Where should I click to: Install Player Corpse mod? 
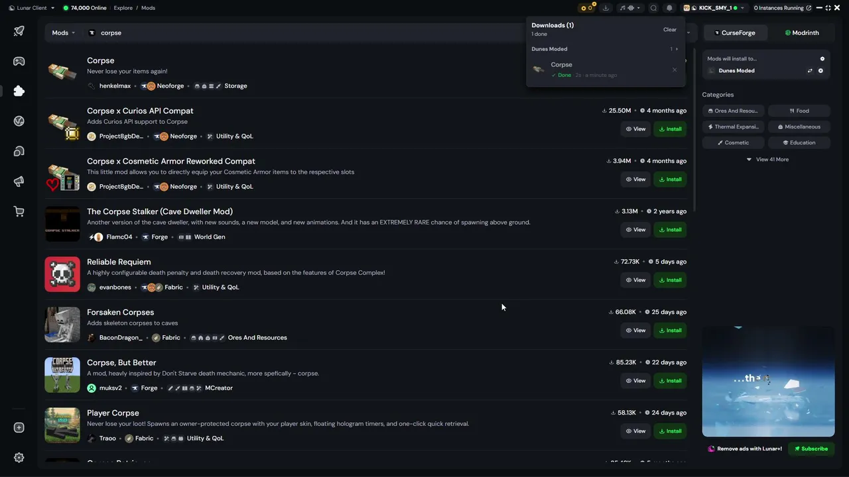click(670, 431)
